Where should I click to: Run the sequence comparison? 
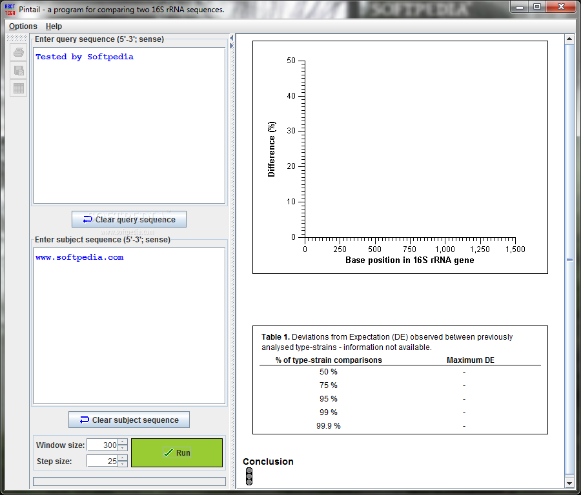pyautogui.click(x=177, y=453)
